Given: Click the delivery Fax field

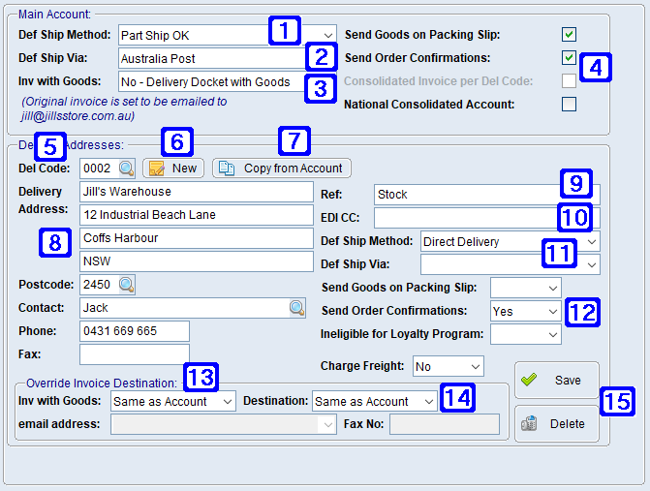Looking at the screenshot, I should coord(135,354).
